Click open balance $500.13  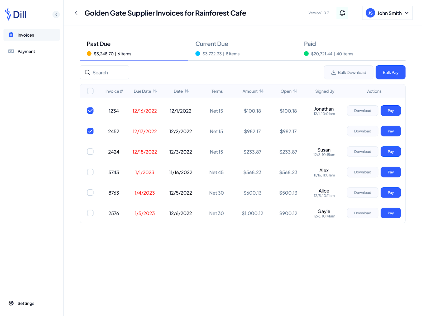pos(288,193)
